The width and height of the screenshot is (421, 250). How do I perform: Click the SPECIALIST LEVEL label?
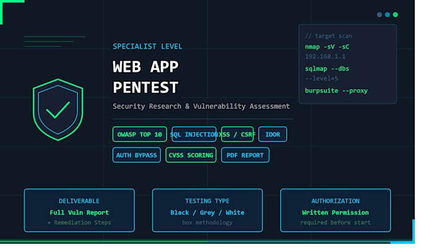point(147,46)
